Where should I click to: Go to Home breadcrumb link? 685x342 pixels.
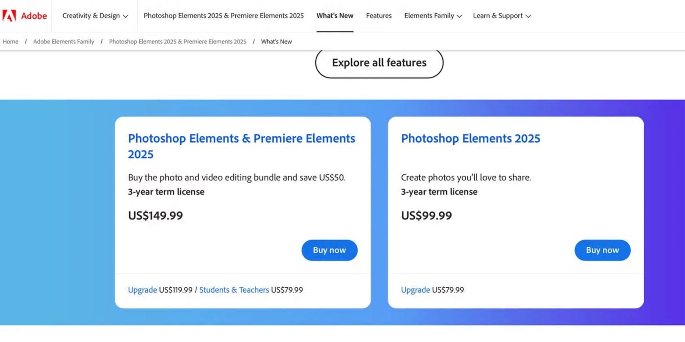[x=10, y=42]
